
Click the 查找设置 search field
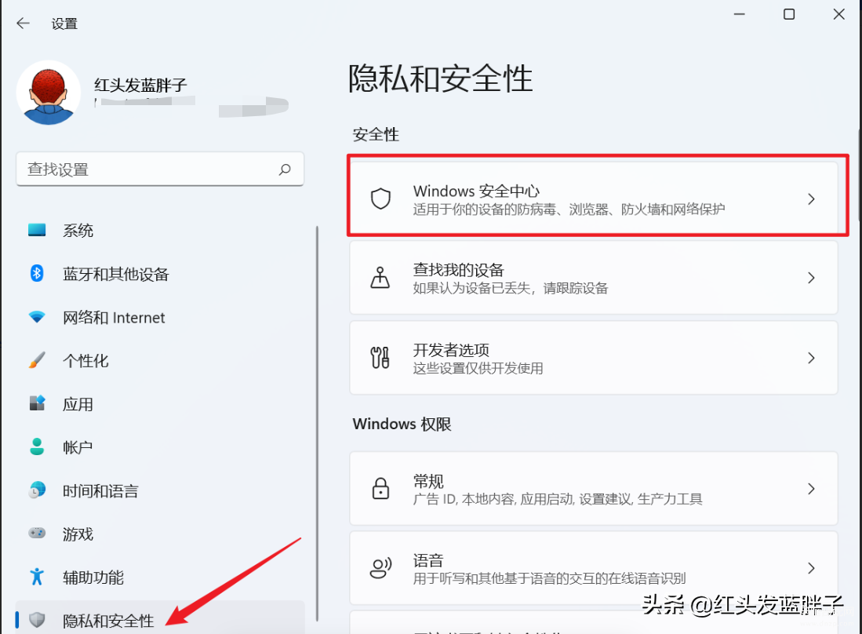[x=149, y=169]
